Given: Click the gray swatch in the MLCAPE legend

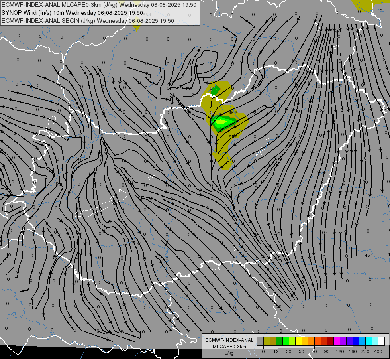Looking at the screenshot, I should pyautogui.click(x=261, y=341).
